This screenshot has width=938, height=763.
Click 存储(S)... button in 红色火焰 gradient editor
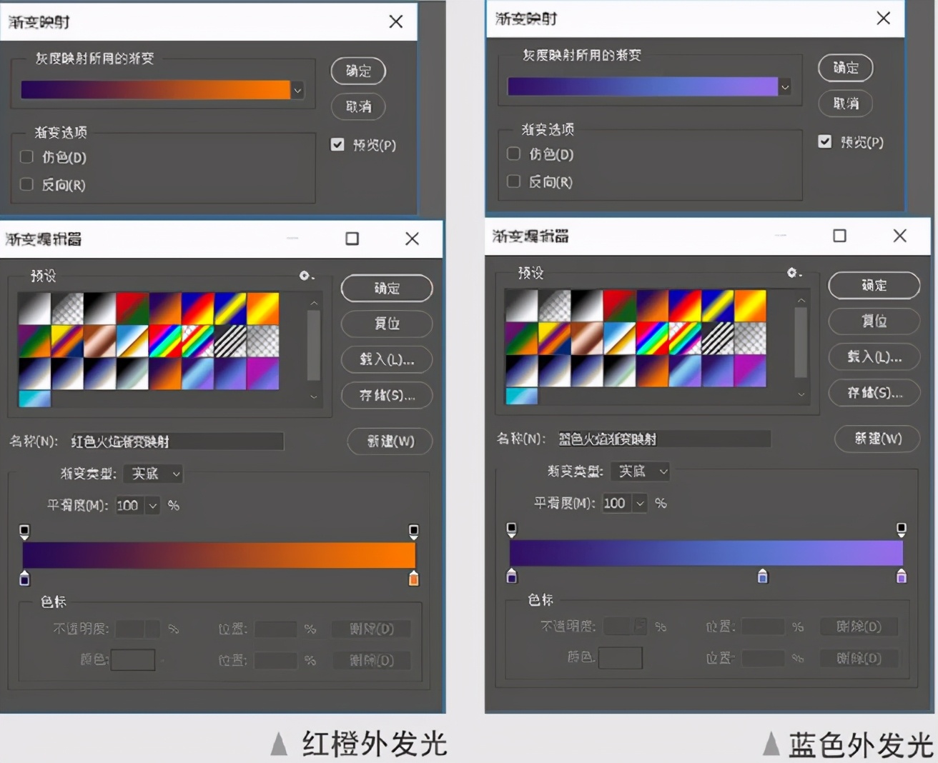[387, 395]
